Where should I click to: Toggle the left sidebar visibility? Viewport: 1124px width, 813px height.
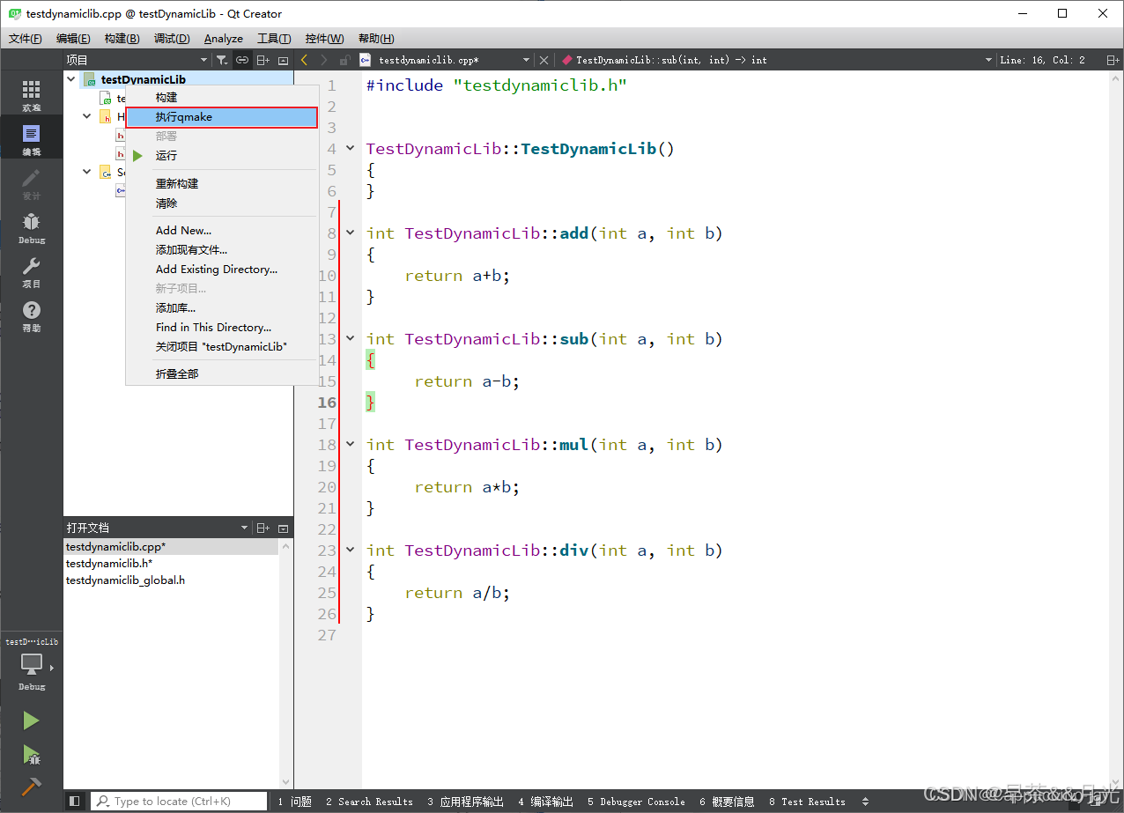tap(75, 801)
